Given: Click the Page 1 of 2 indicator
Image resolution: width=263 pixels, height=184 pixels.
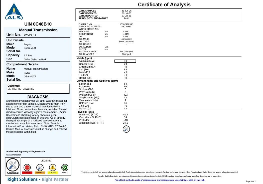Looking at the screenshot, I should click(x=251, y=181).
